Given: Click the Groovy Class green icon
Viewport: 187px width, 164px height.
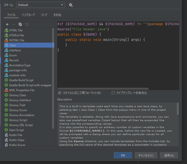Looking at the screenshot, I should click(x=6, y=95).
